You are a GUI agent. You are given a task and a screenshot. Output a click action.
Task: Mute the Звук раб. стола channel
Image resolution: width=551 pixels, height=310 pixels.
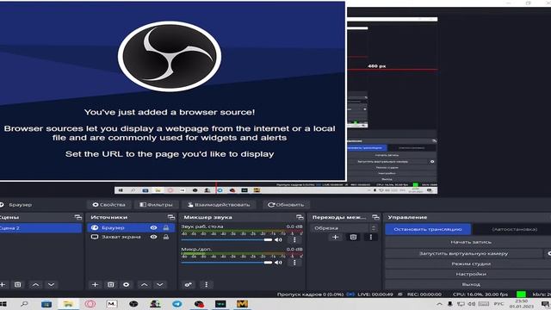[278, 239]
